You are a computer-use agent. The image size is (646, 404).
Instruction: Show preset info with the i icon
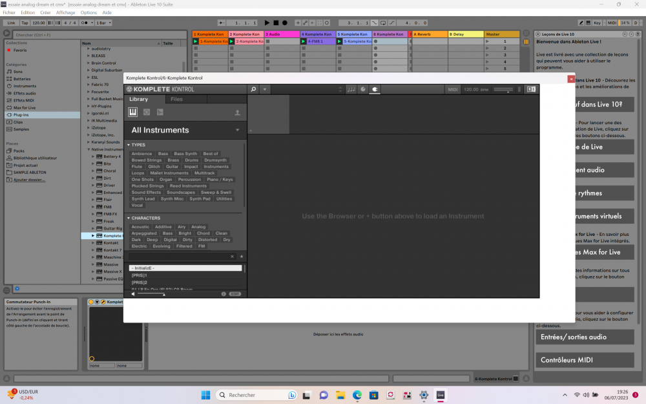click(x=224, y=294)
